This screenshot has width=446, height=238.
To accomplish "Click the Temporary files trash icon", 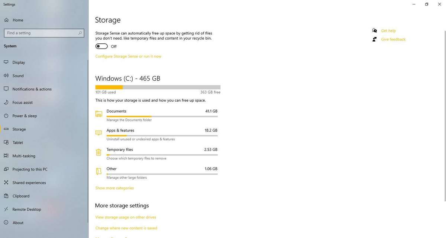I will [x=98, y=152].
